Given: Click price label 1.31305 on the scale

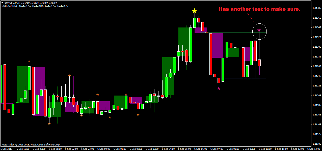Looking at the screenshot, I should pyautogui.click(x=316, y=47).
